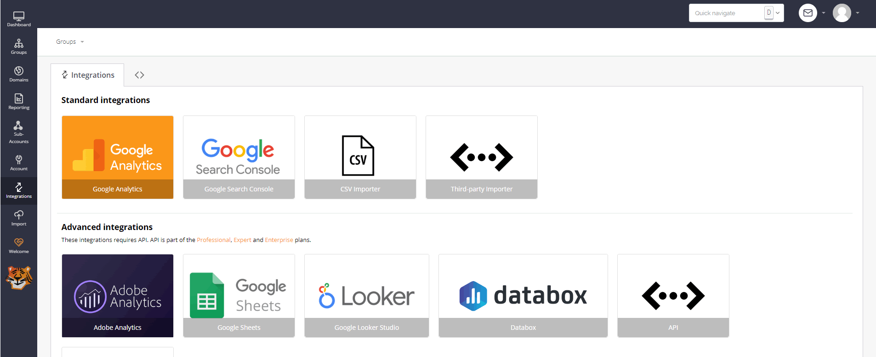The image size is (876, 357).
Task: Open the Adobe Analytics integration card
Action: (118, 296)
